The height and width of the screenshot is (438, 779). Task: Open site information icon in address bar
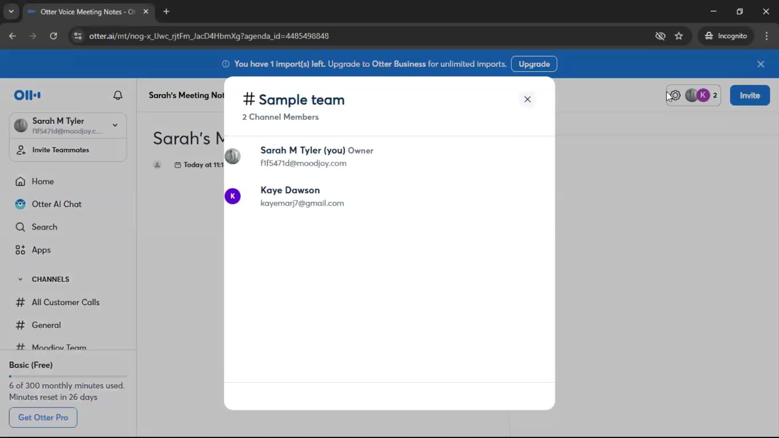78,36
